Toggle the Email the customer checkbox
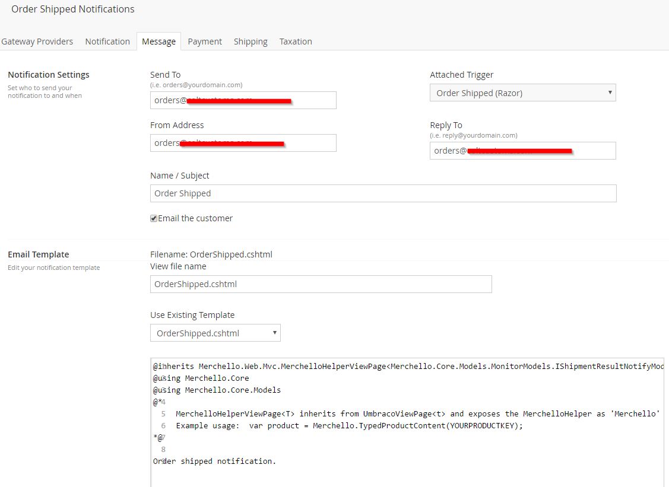 154,218
